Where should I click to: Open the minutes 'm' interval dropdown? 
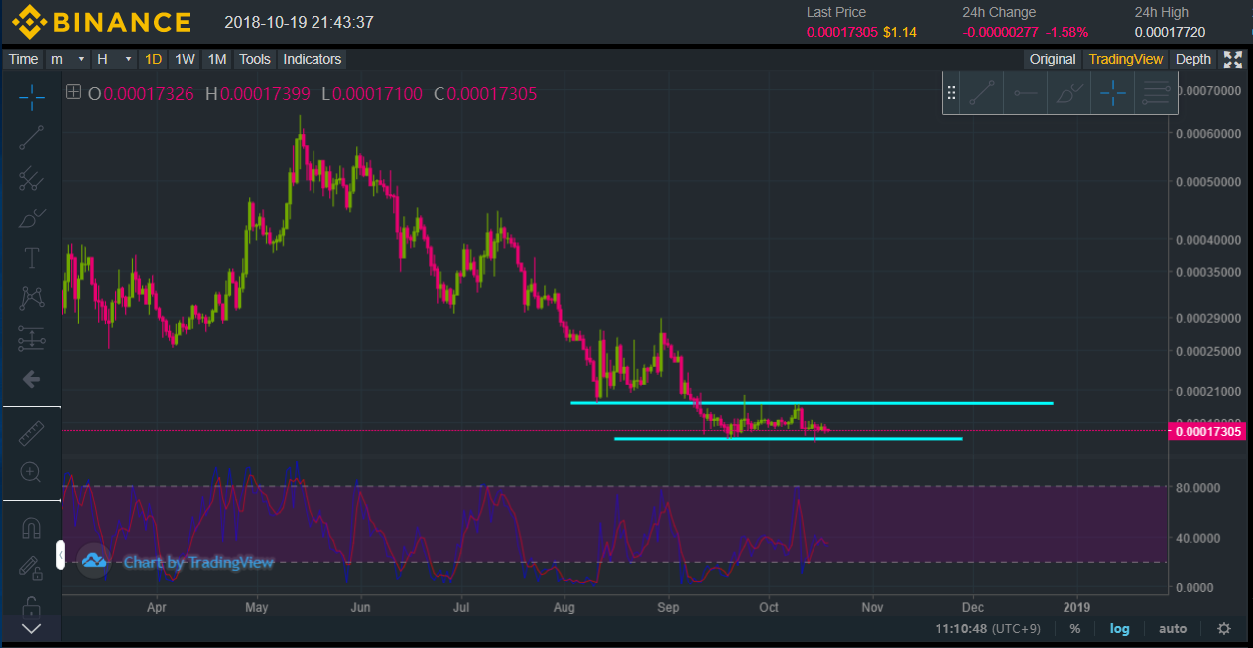click(x=67, y=59)
